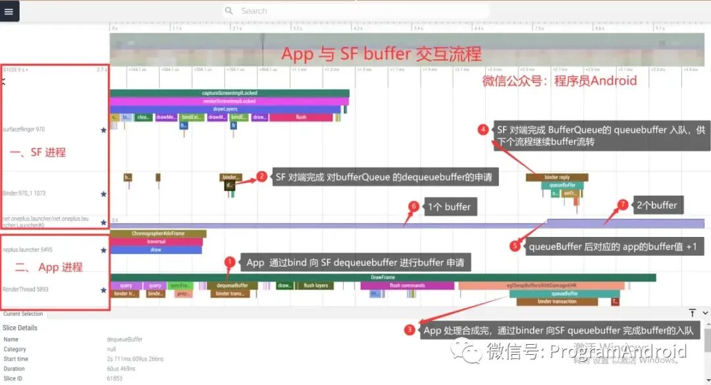Select the Choreographer#doFrame slice
Screen dimensions: 711x385
[158, 234]
